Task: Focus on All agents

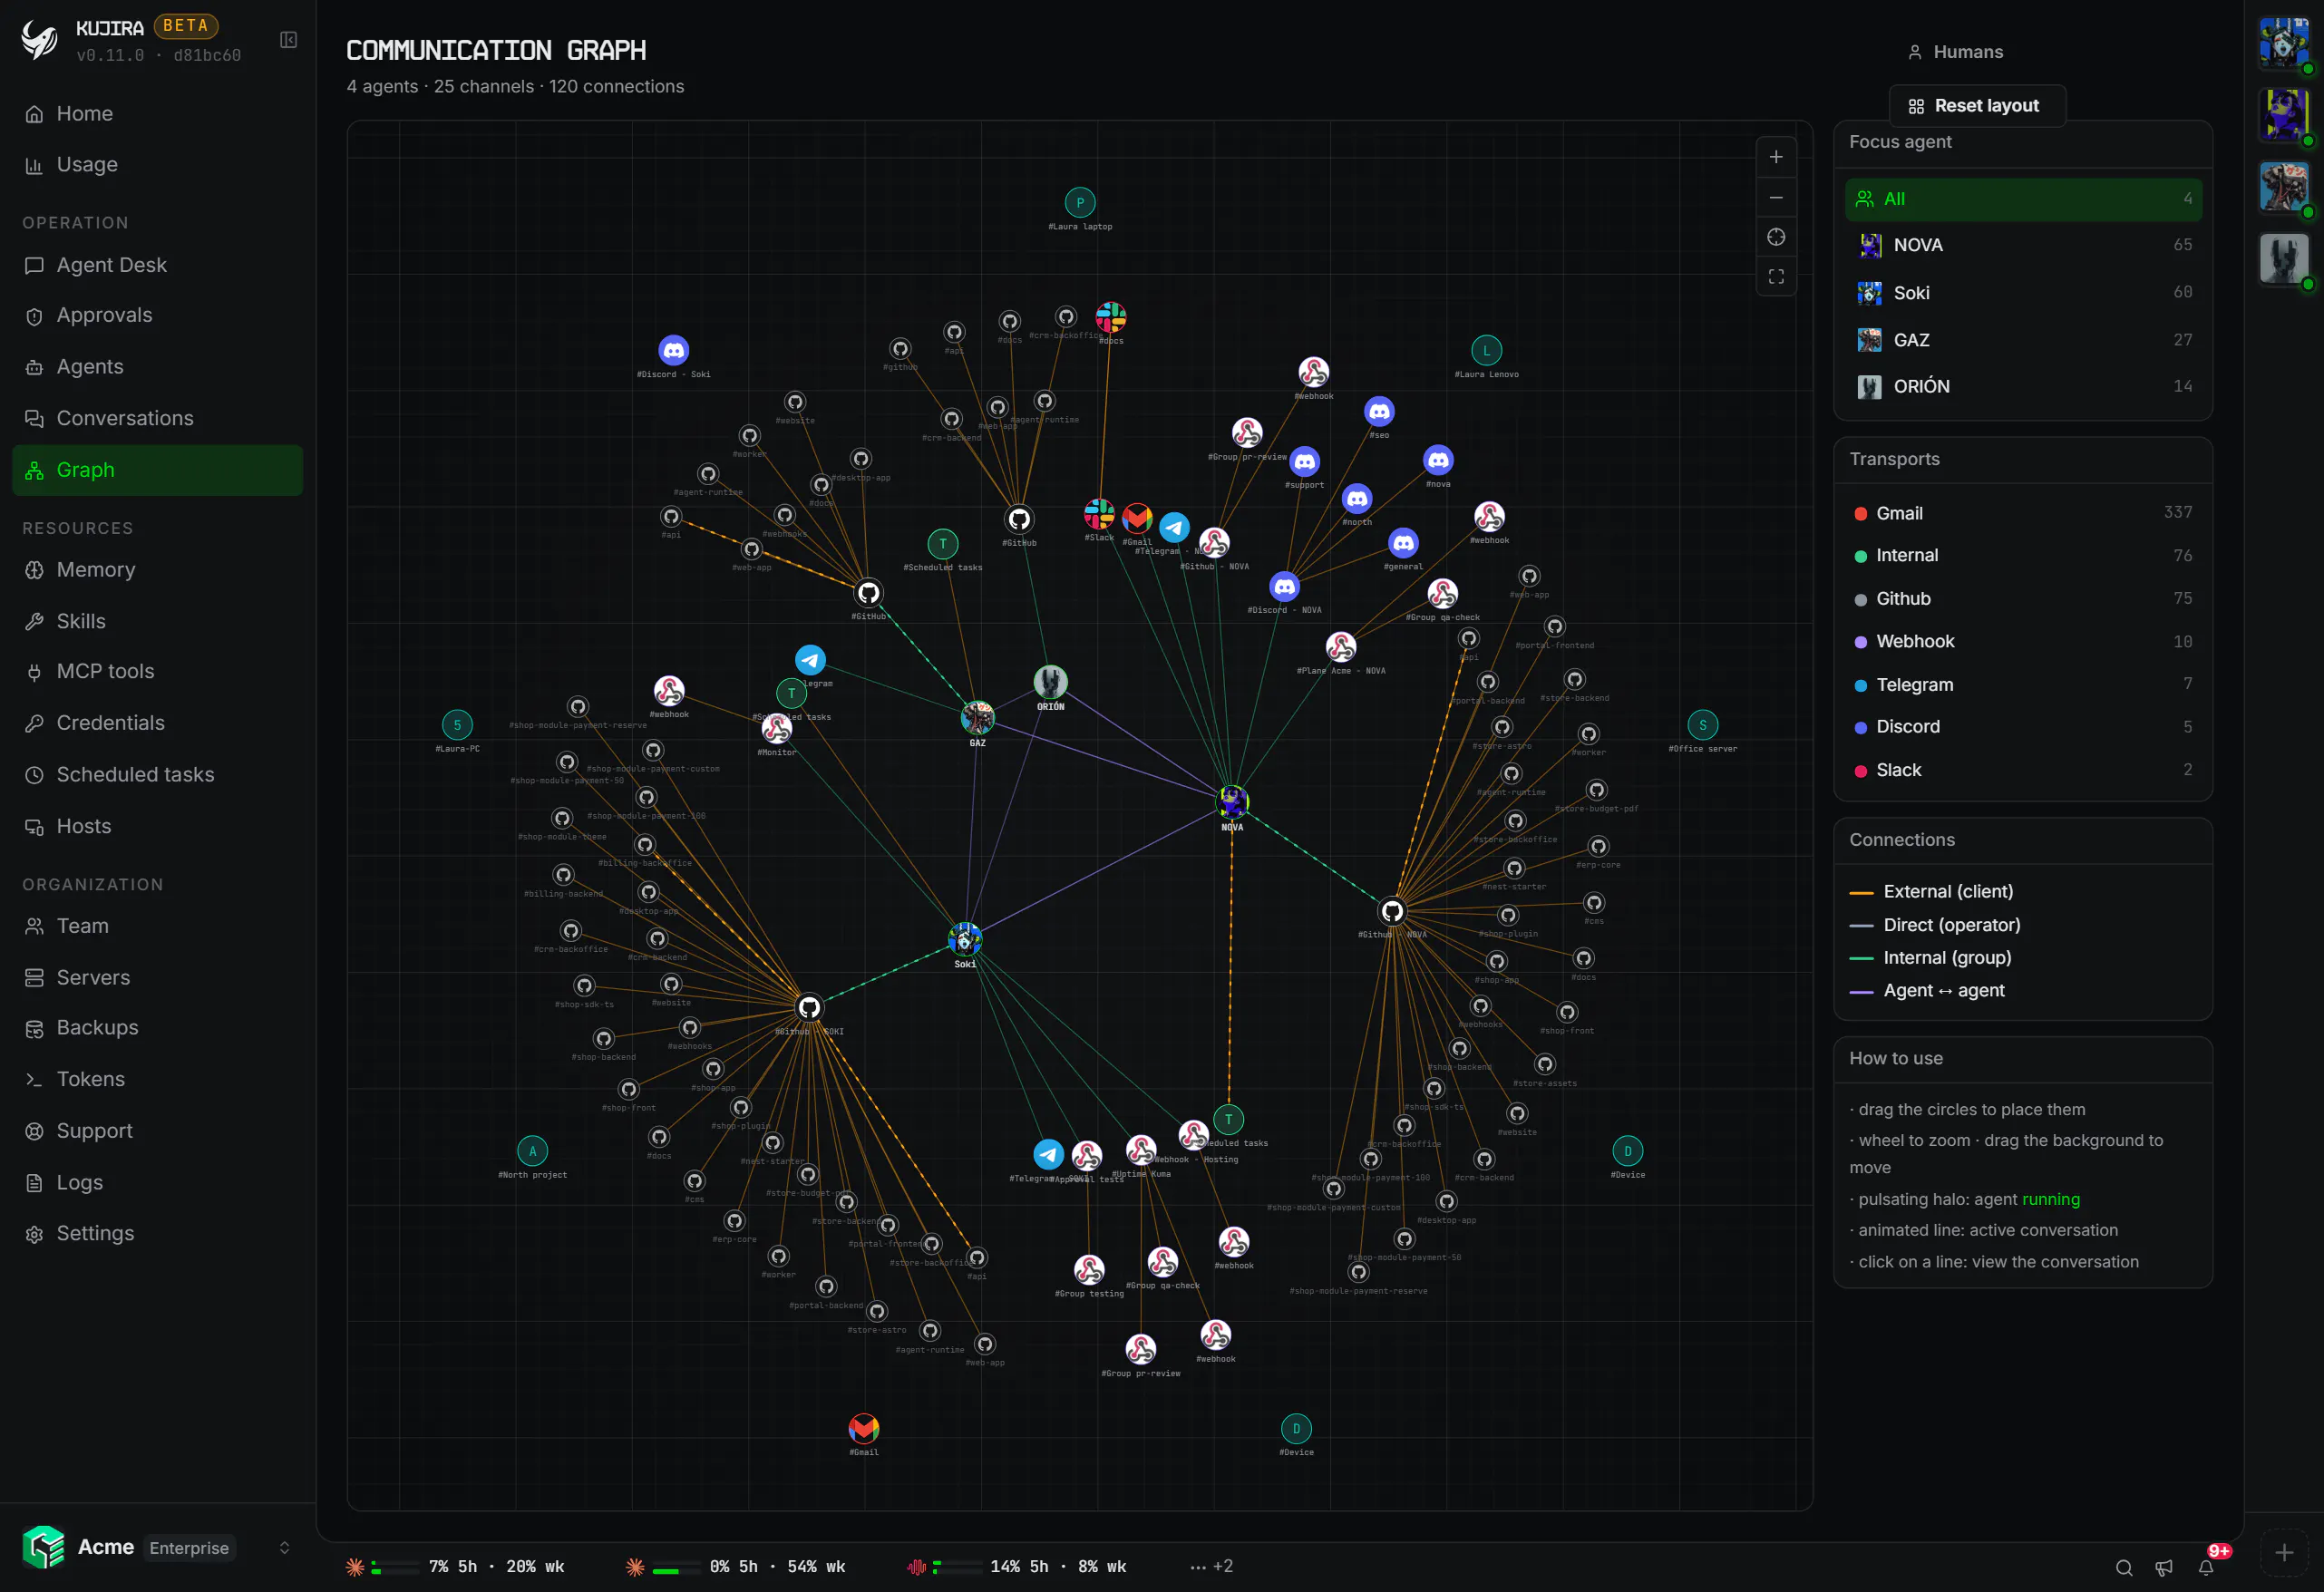Action: click(2023, 199)
